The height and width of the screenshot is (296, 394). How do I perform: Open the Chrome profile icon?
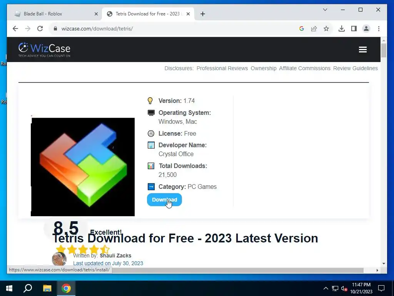(x=366, y=29)
